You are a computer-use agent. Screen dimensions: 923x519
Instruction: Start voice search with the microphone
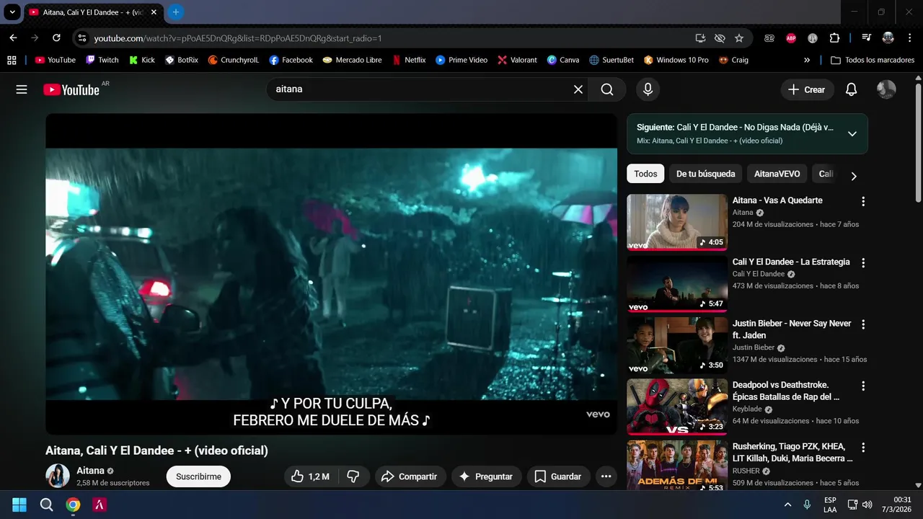coord(648,89)
